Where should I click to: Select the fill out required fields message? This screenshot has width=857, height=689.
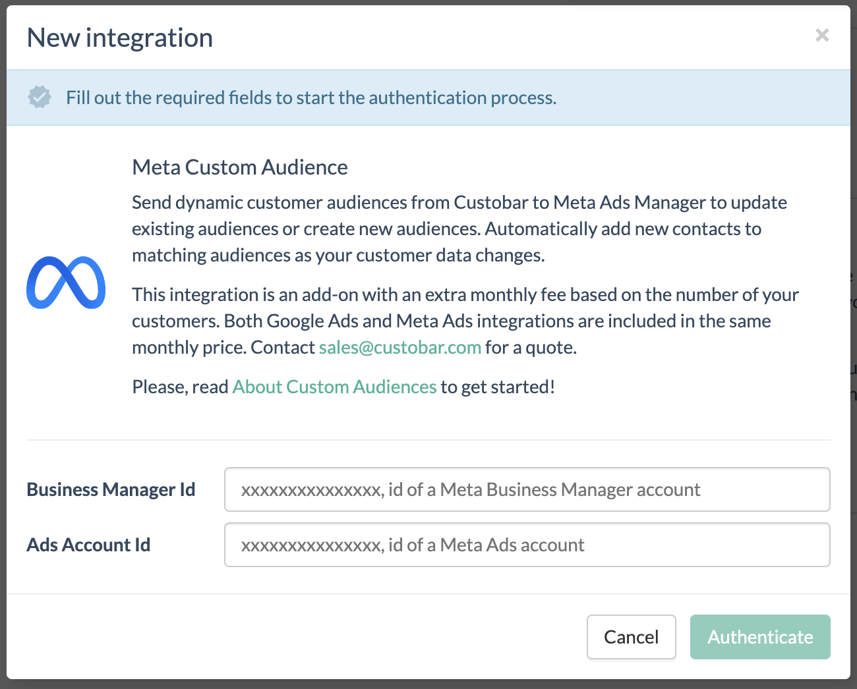[x=311, y=97]
